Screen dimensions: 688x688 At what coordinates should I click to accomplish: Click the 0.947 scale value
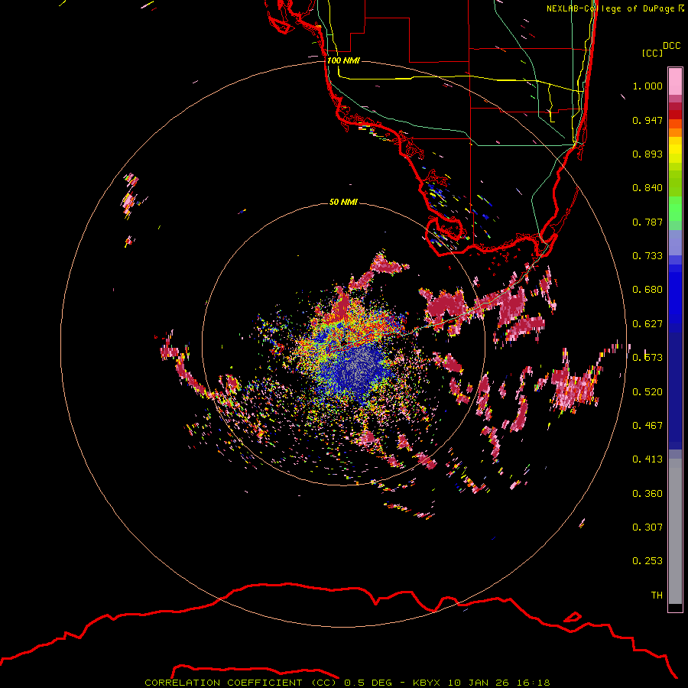pyautogui.click(x=647, y=120)
